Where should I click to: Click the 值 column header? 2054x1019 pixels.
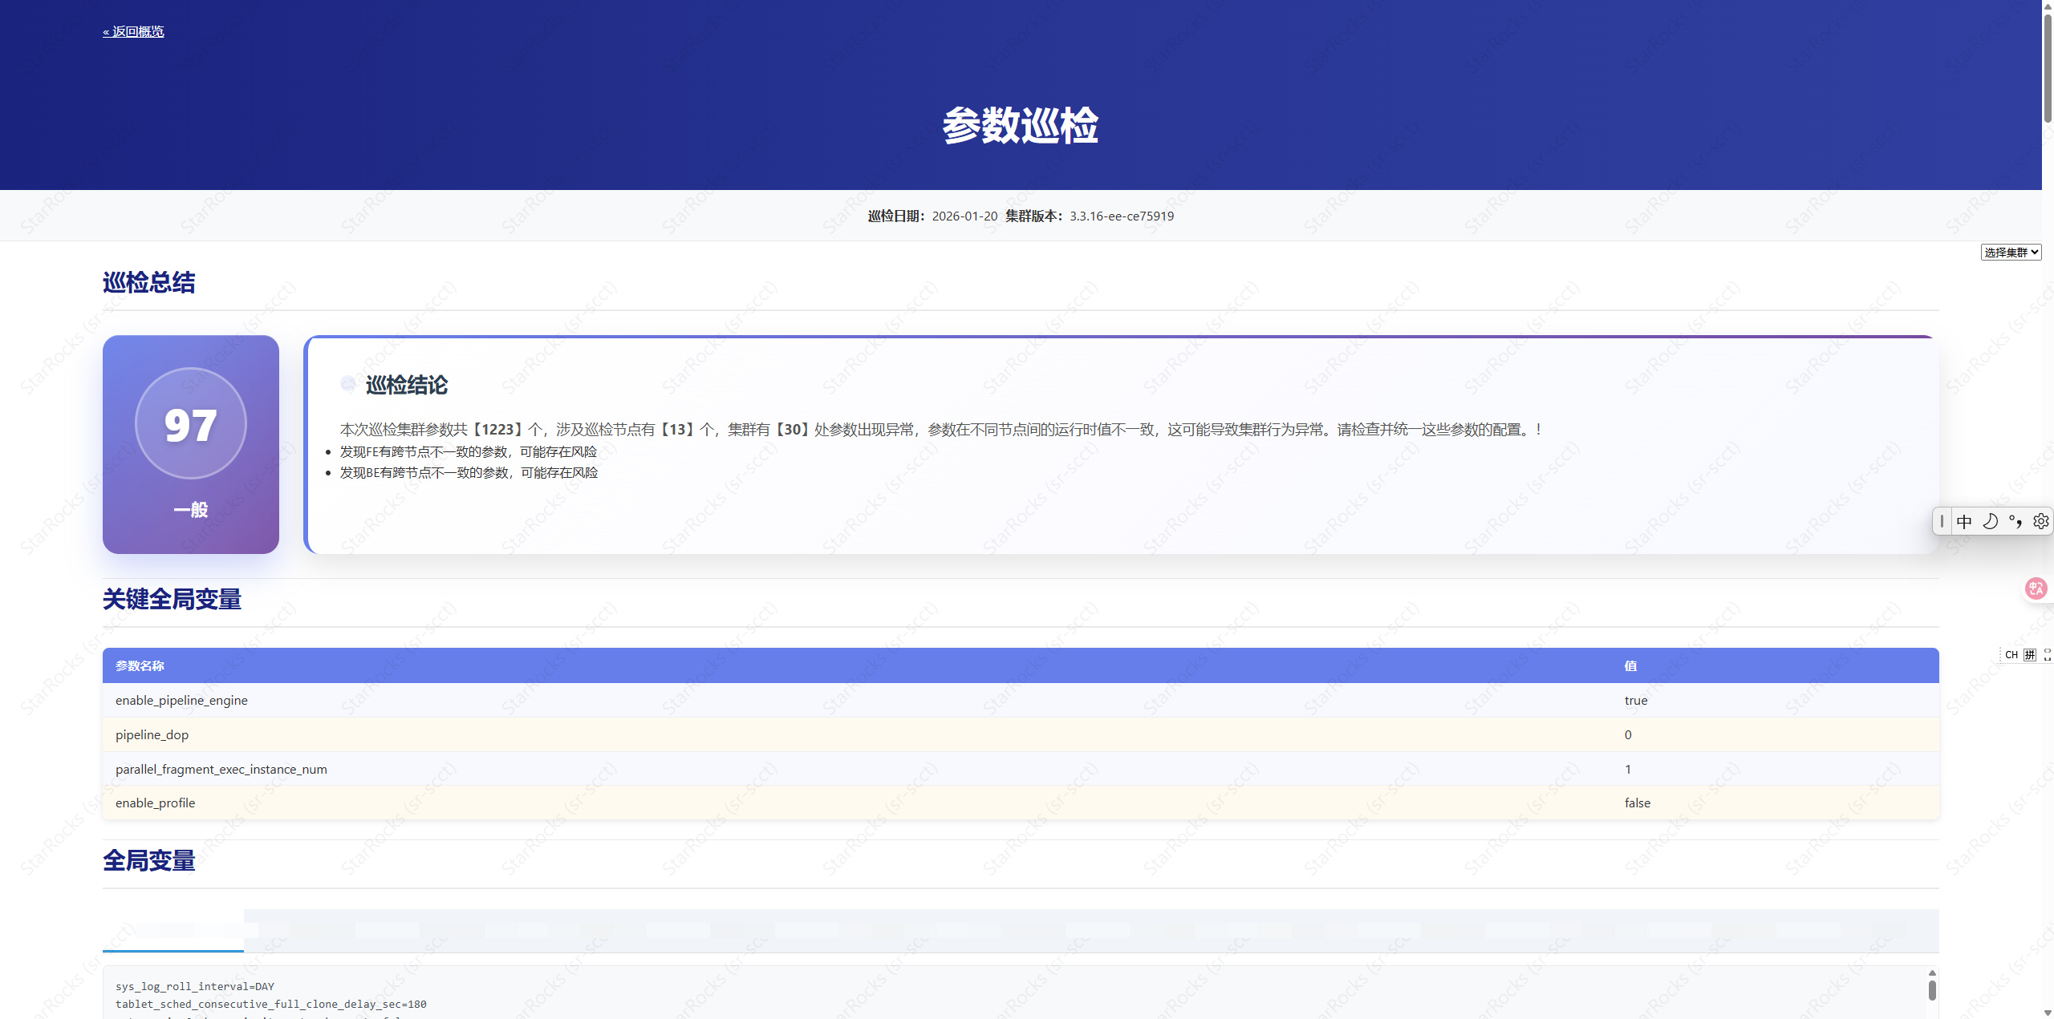[1630, 666]
